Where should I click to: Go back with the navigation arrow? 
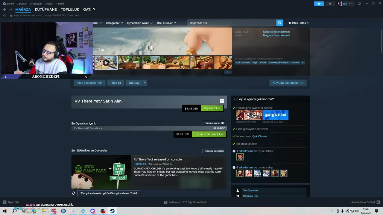click(x=4, y=10)
